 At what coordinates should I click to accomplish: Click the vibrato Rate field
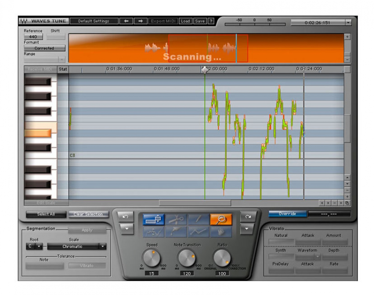pos(335,270)
